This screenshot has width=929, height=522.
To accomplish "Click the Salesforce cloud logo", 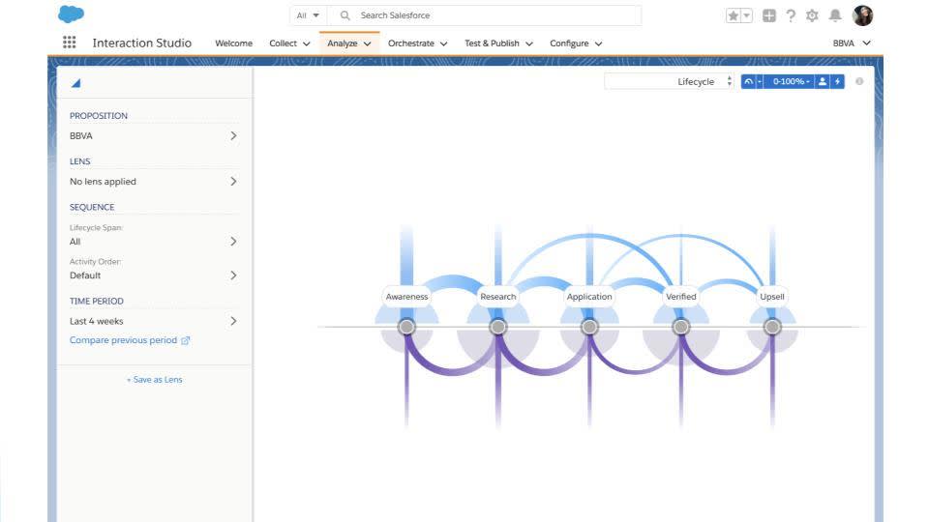I will (x=71, y=14).
